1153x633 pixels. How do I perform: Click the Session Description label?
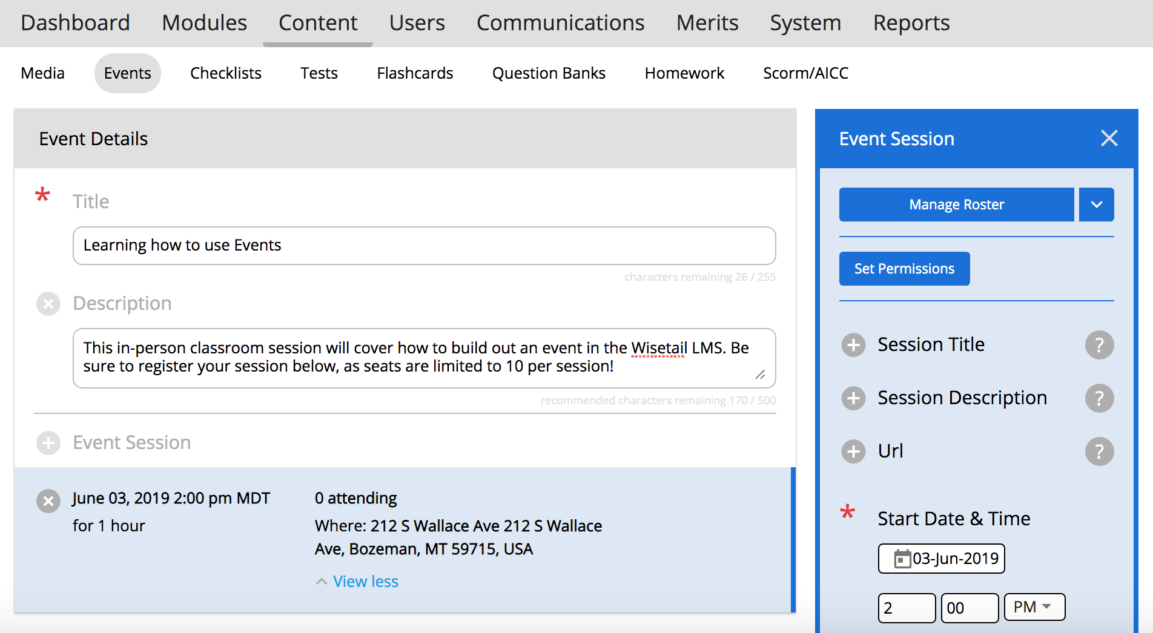(962, 398)
